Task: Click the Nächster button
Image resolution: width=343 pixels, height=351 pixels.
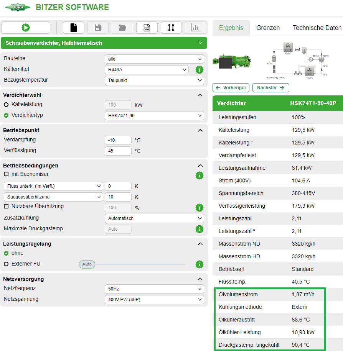Action: [x=270, y=88]
